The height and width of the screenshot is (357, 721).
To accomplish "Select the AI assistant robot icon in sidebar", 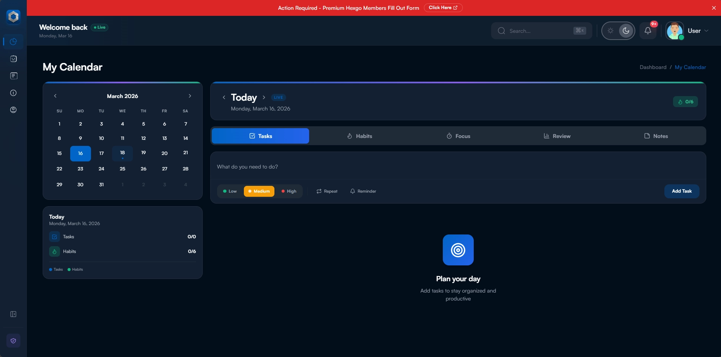I will coord(14,58).
